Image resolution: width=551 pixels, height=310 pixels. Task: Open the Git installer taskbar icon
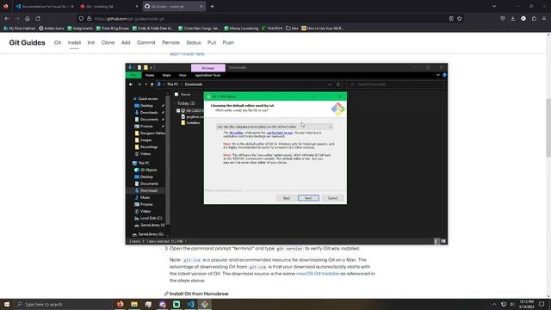coord(205,304)
